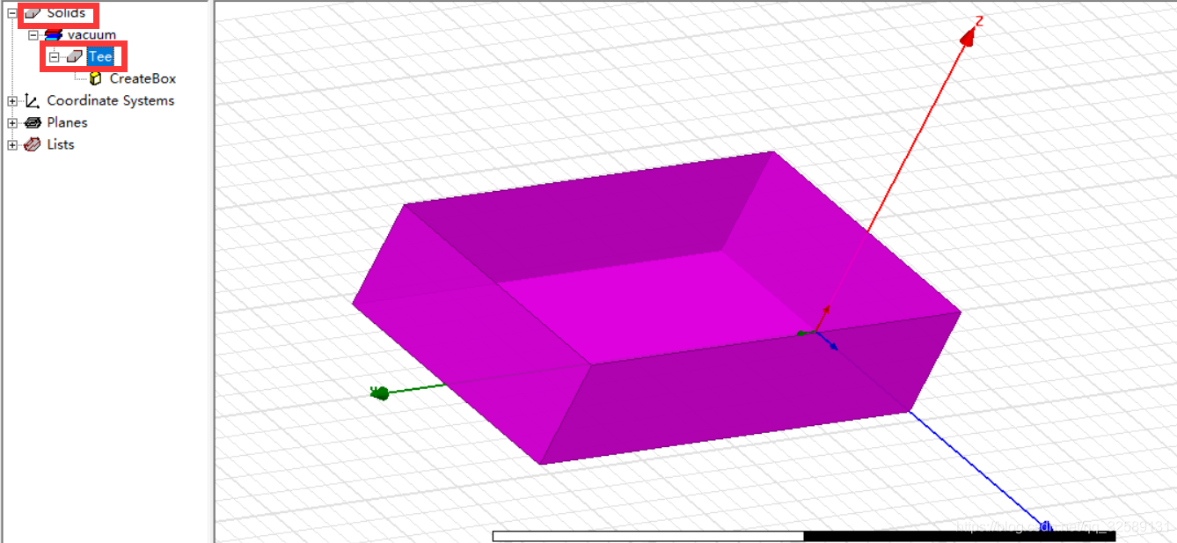The height and width of the screenshot is (543, 1177).
Task: Click the red Z axis arrowhead
Action: point(969,36)
